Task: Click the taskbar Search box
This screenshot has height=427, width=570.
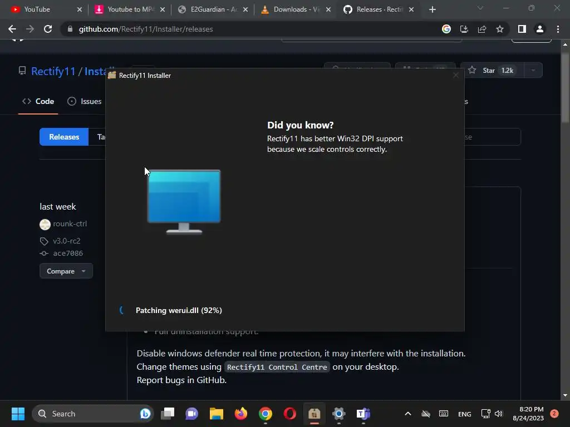Action: (93, 414)
